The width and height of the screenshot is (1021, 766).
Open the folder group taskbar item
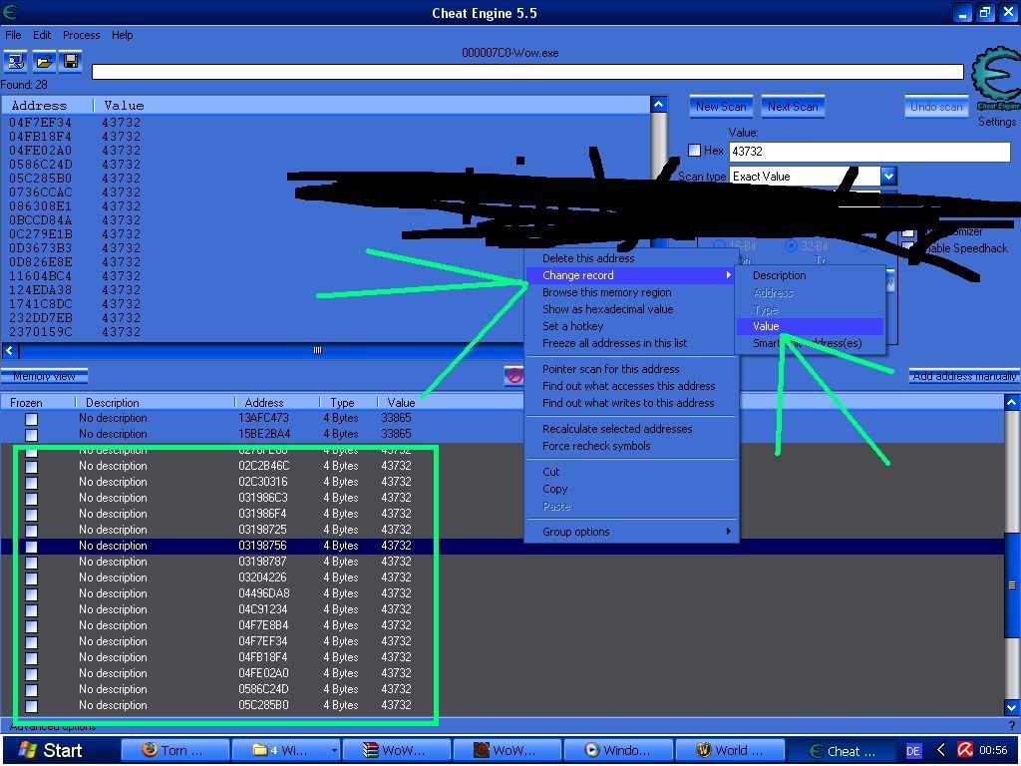click(x=286, y=750)
